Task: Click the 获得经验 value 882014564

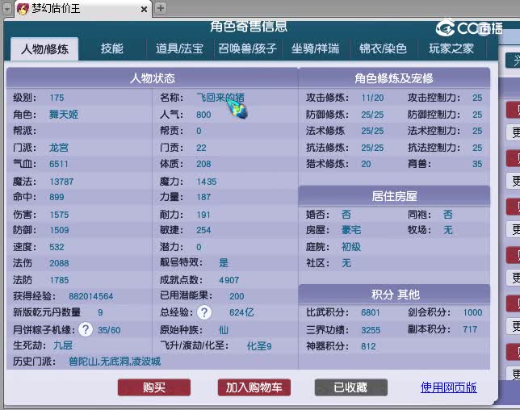Action: pyautogui.click(x=91, y=296)
